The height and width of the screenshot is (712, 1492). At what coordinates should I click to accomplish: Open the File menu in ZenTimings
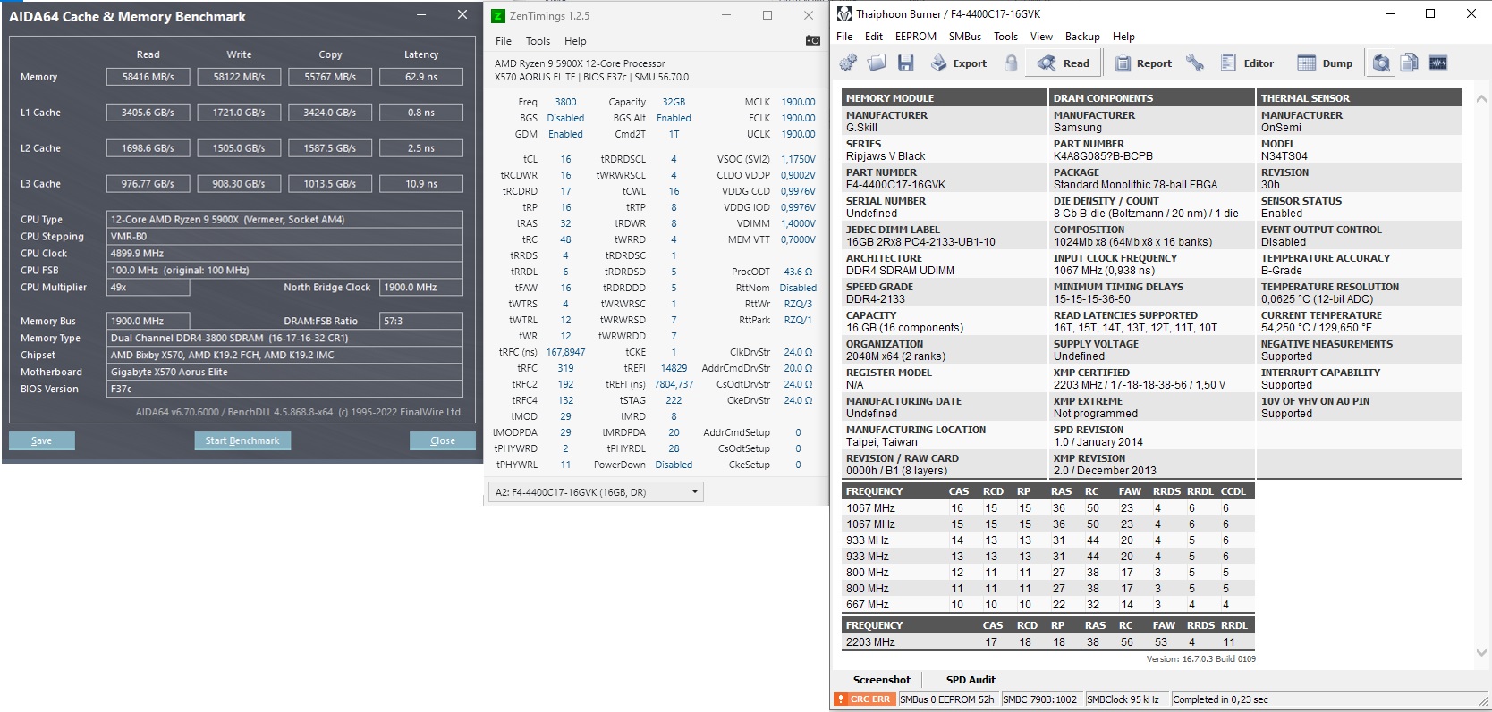click(x=504, y=41)
